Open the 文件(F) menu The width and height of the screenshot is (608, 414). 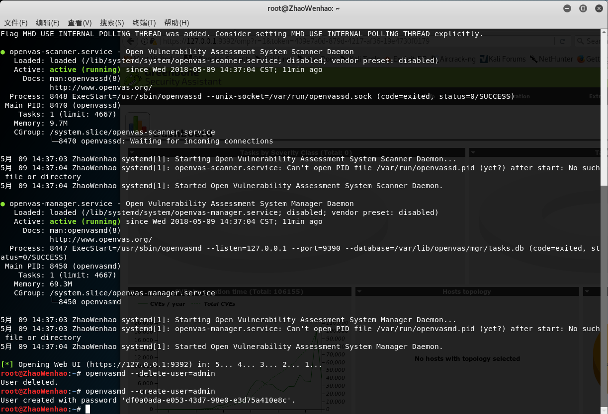tap(16, 23)
